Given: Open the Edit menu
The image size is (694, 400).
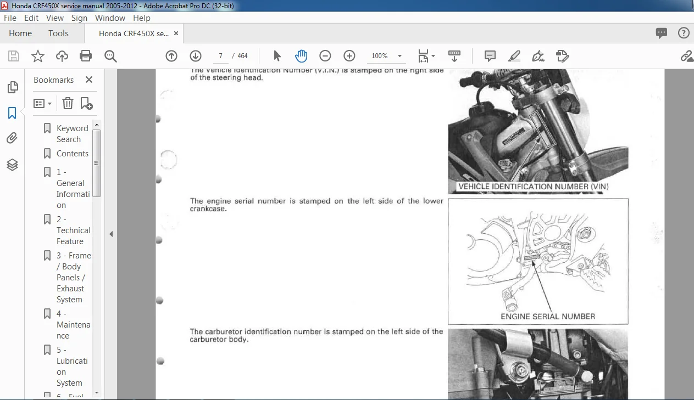Looking at the screenshot, I should point(31,18).
